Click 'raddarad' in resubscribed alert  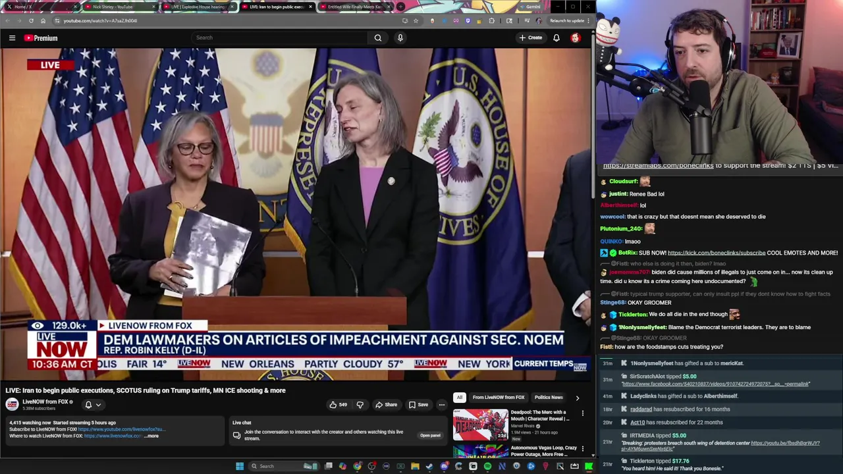(x=641, y=409)
